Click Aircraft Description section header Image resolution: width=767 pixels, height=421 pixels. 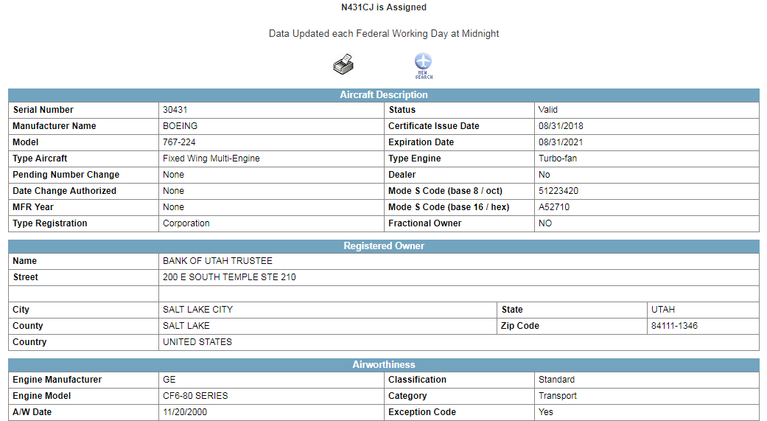pyautogui.click(x=383, y=94)
